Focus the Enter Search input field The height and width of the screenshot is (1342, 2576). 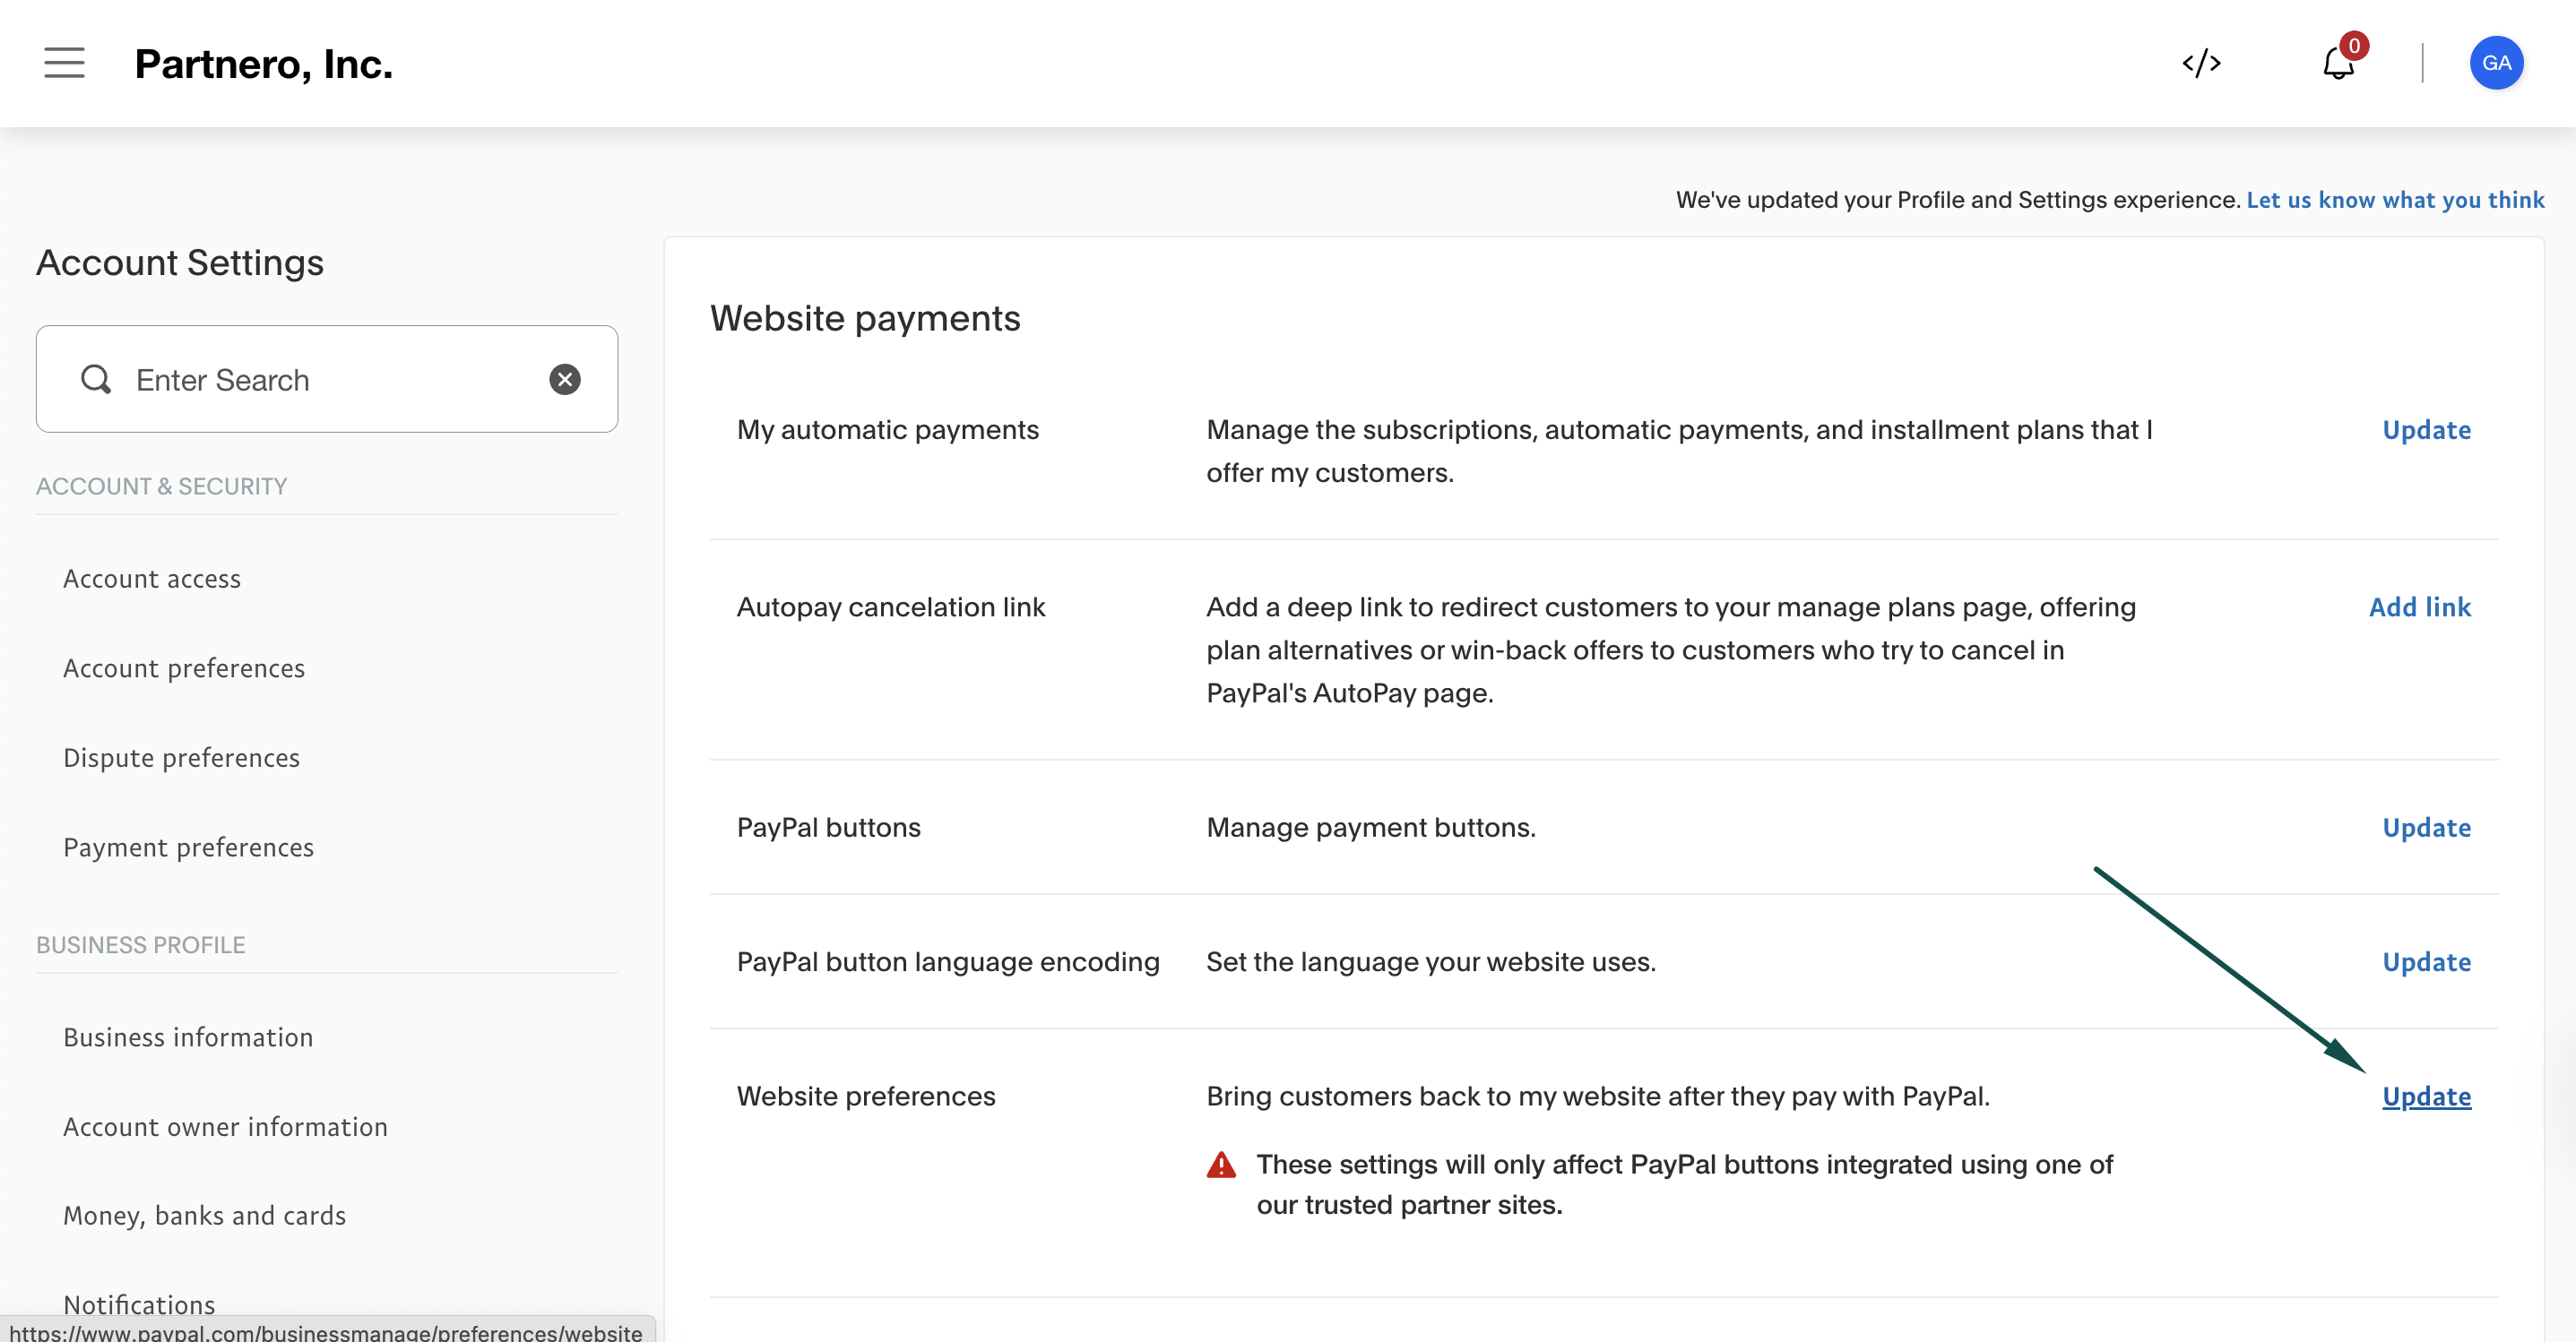[x=326, y=380]
